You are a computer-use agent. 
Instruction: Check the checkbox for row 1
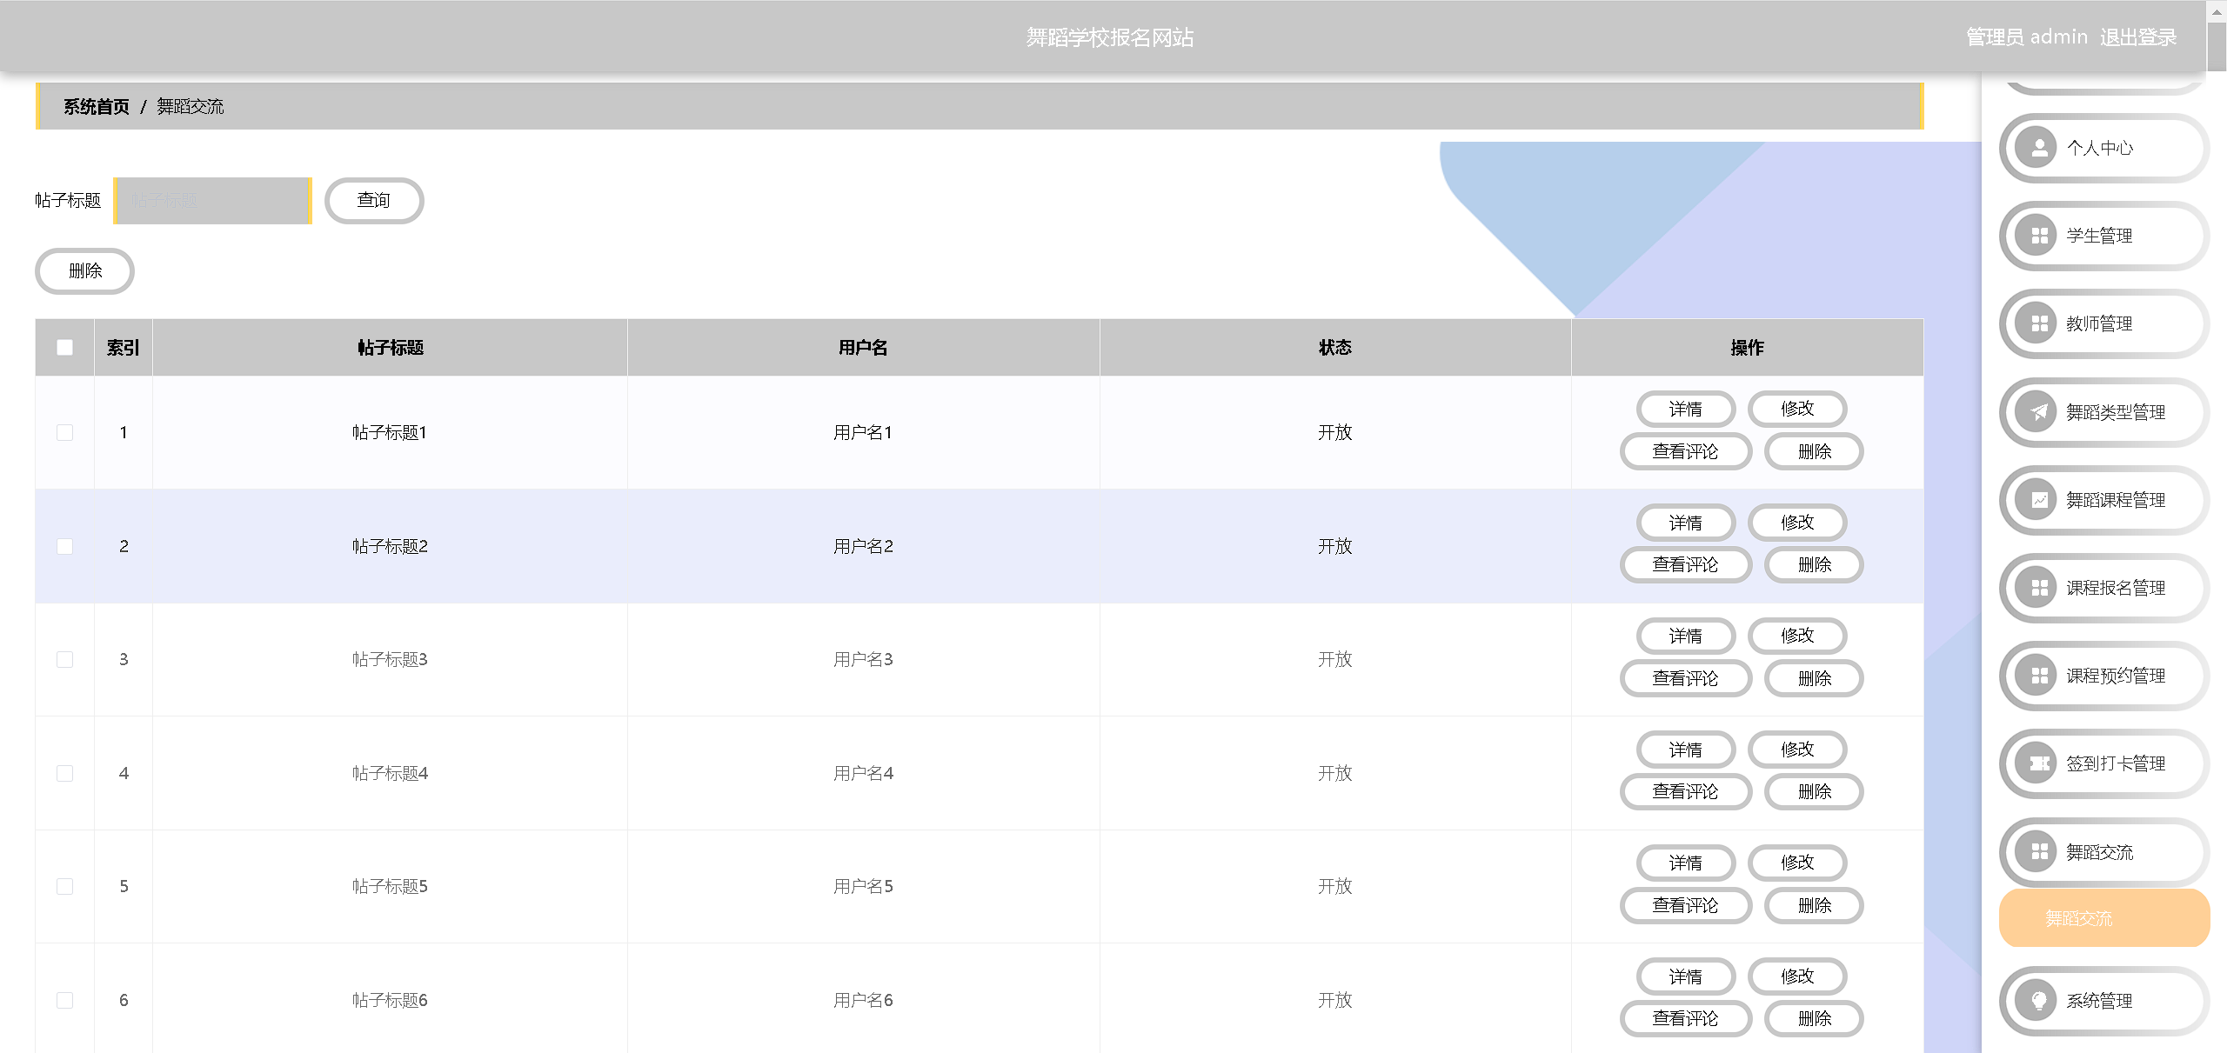point(64,432)
